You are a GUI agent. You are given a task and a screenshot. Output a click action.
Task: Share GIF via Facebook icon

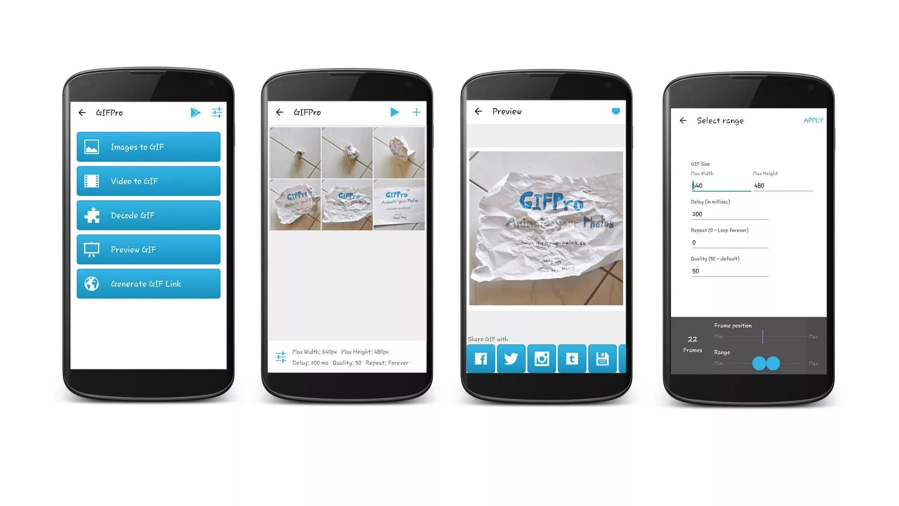(x=482, y=358)
